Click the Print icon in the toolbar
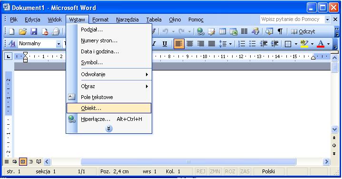Image resolution: width=342 pixels, height=179 pixels. point(56,31)
